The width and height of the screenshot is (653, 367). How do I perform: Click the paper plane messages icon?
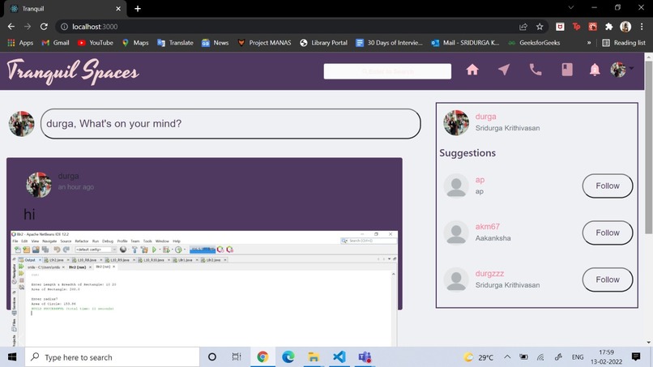pyautogui.click(x=504, y=70)
